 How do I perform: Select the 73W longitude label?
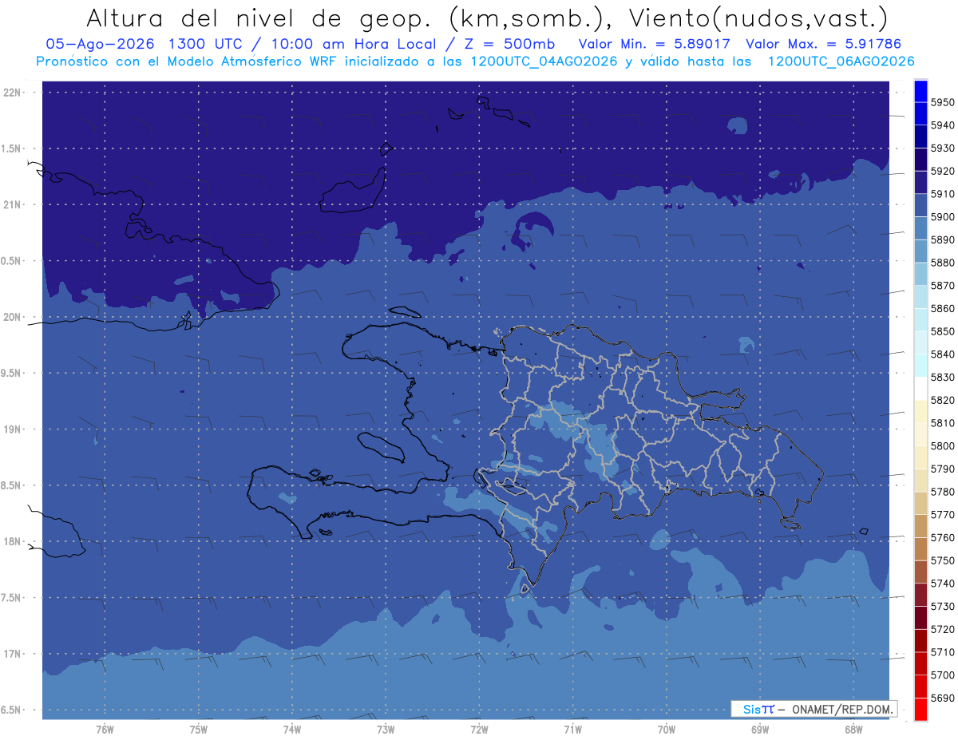click(x=386, y=730)
